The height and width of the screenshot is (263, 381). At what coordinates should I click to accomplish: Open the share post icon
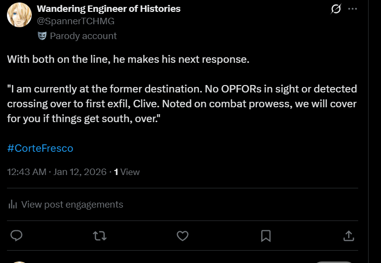[349, 236]
